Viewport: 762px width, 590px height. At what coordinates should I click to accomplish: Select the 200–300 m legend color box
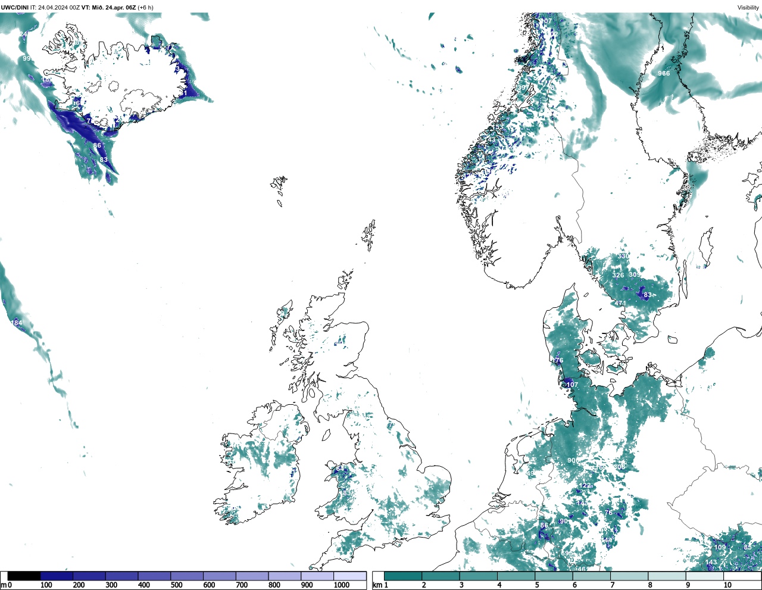click(x=89, y=576)
